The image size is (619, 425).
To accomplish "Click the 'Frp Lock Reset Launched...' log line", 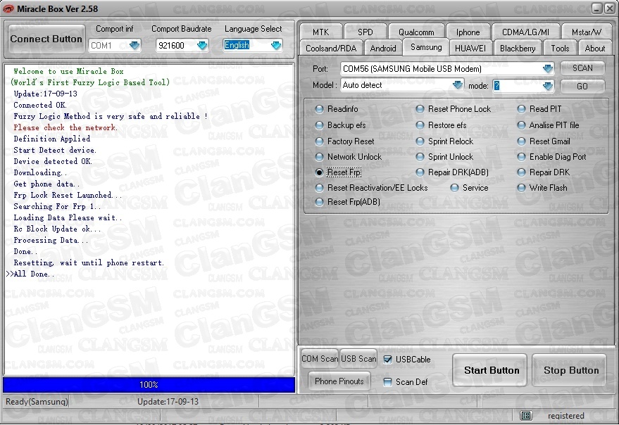I will 68,196.
